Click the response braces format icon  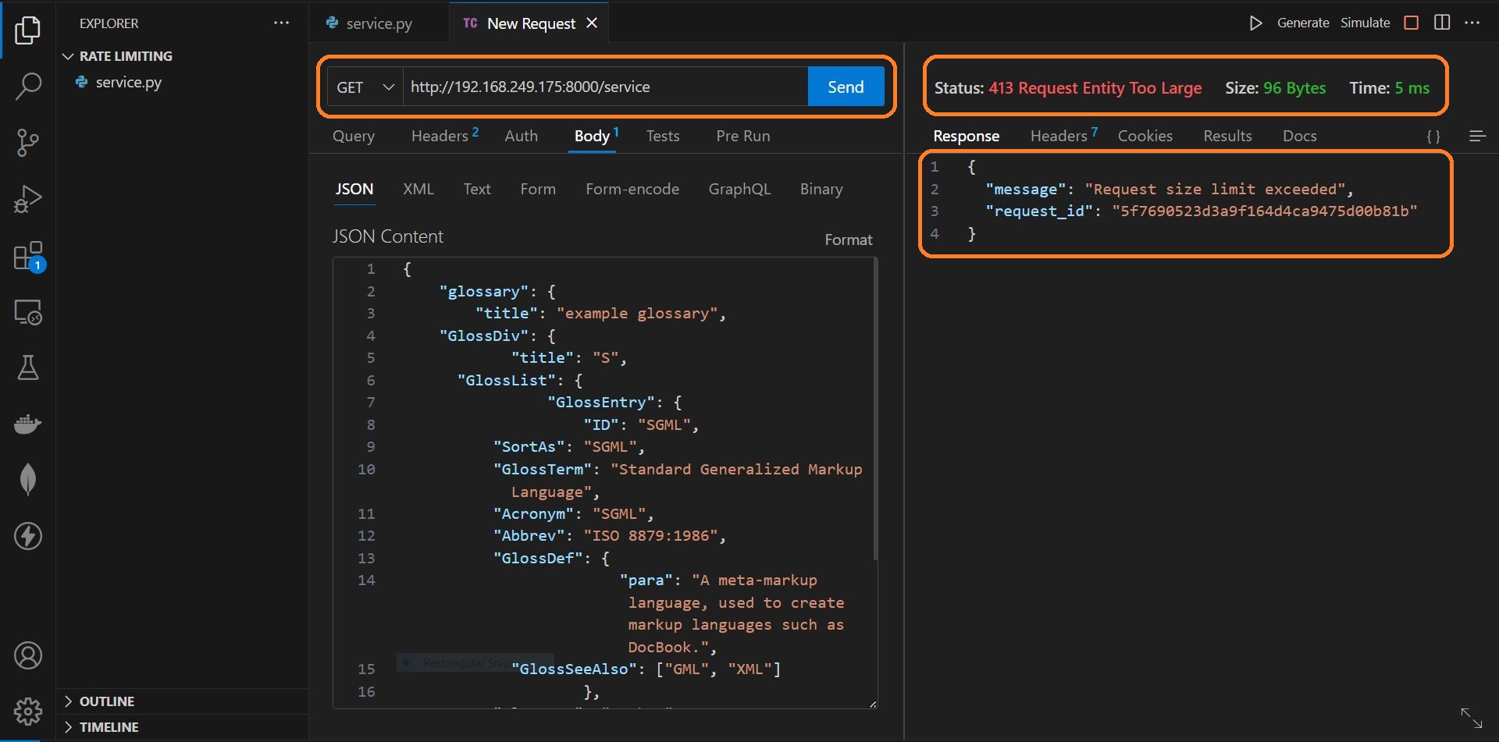pyautogui.click(x=1433, y=137)
